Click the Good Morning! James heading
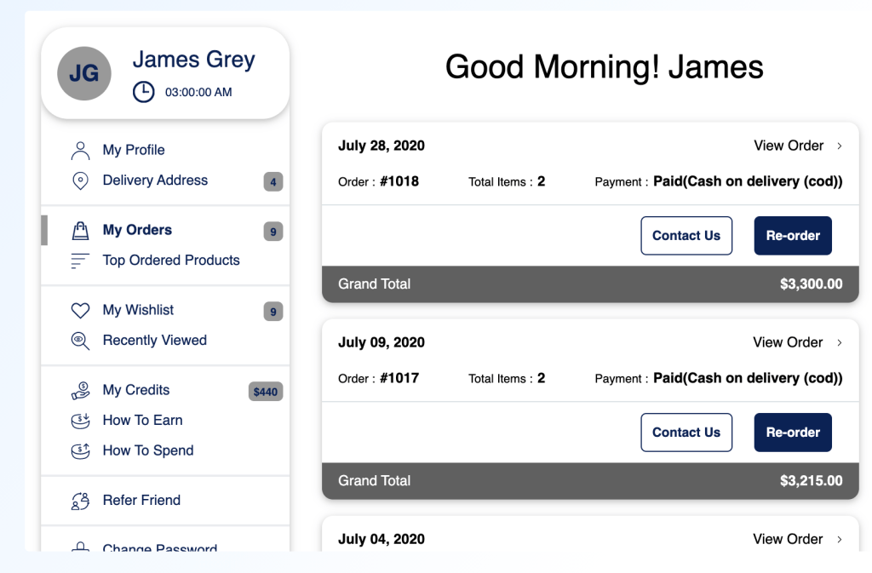Viewport: 872px width, 573px height. [x=605, y=66]
